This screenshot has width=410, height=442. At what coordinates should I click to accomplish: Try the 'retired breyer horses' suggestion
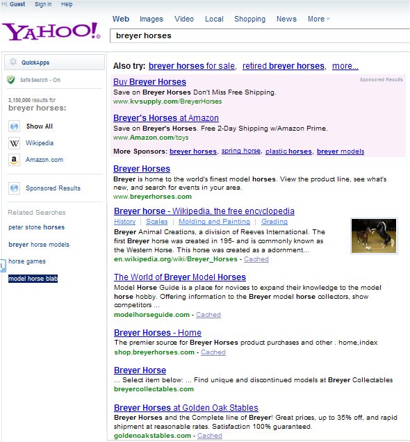[284, 66]
